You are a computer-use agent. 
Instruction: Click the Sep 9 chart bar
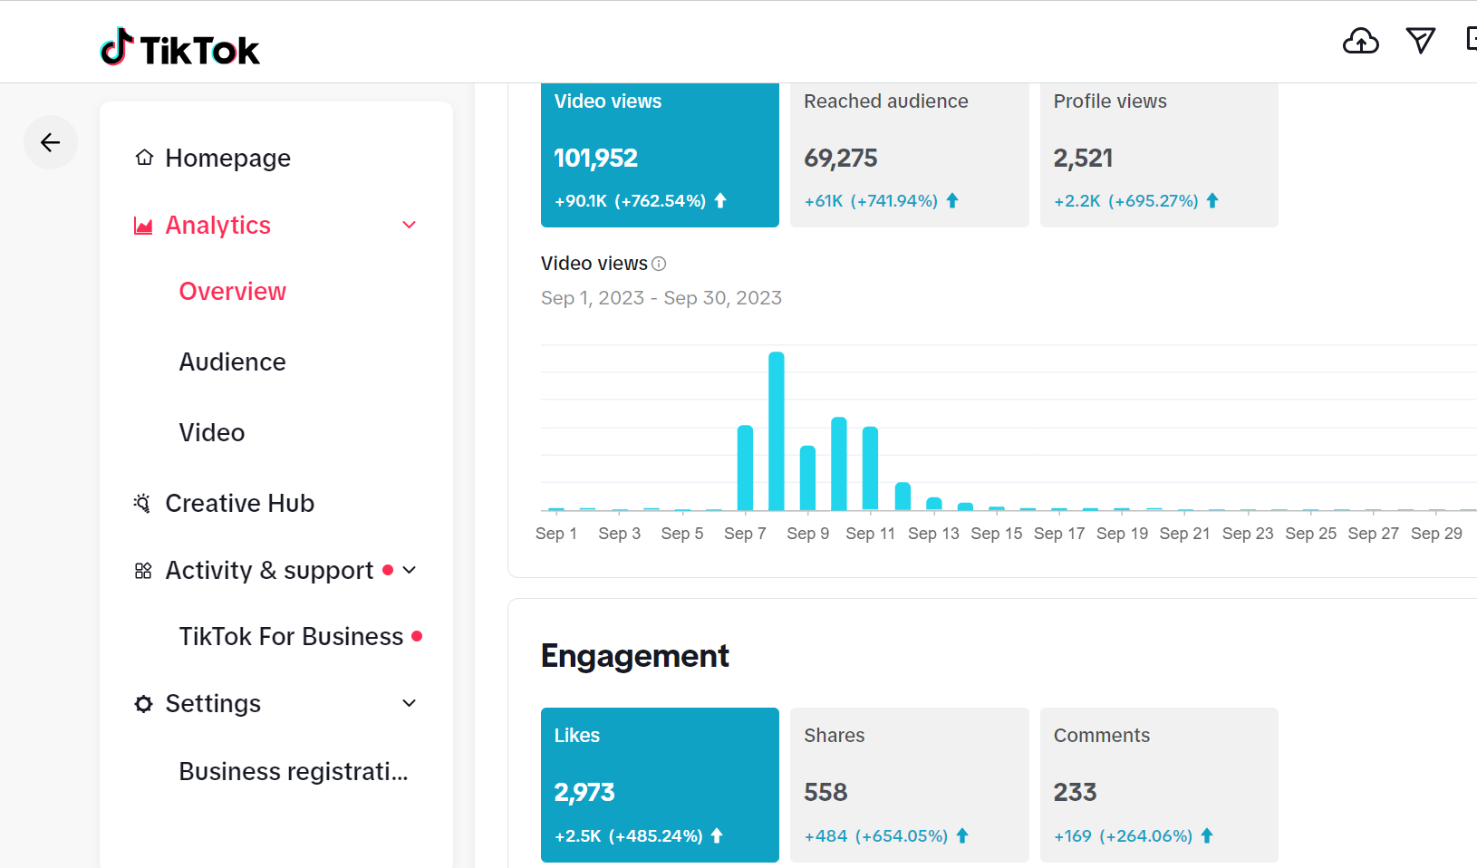tap(807, 478)
